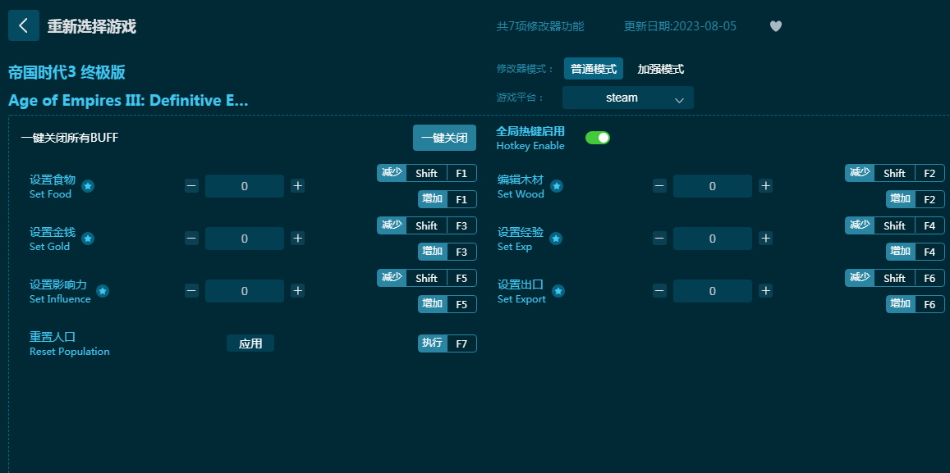Click the Set Wood value field

713,186
